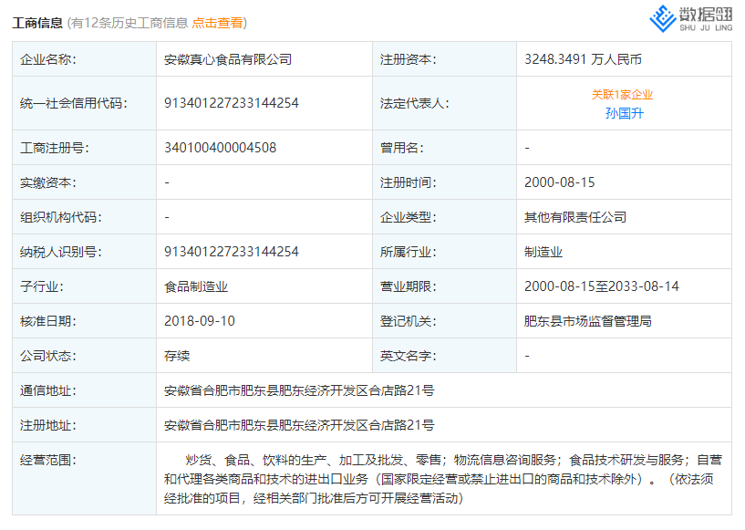Screen dimensions: 745x530
Task: Click the 企业类型 value 其他有限责任公司
Action: pyautogui.click(x=573, y=217)
